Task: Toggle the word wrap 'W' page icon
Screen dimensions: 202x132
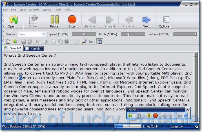Action: [99, 41]
